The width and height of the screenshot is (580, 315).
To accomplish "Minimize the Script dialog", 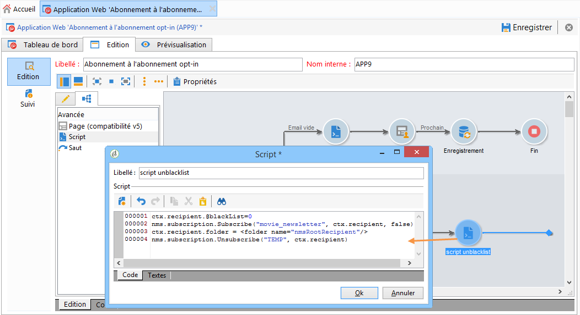I will [x=382, y=152].
